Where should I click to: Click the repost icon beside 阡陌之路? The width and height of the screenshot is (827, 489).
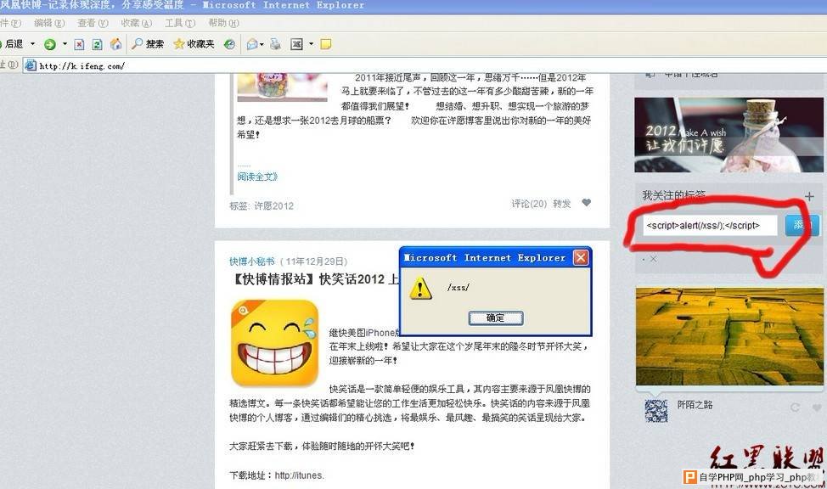click(x=795, y=407)
